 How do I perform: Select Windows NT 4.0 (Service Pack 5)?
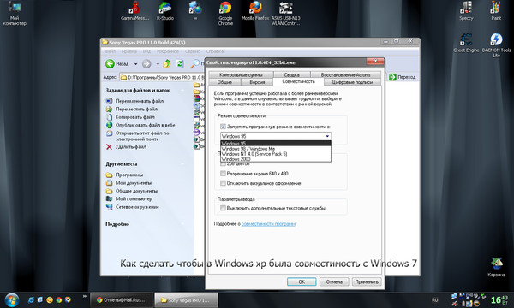point(276,154)
